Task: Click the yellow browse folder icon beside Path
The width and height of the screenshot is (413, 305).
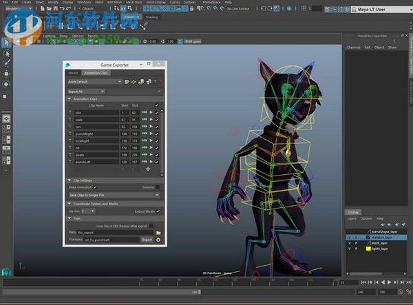Action: point(158,233)
